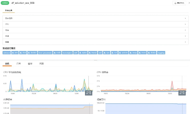This screenshot has height=114, width=190.
Task: Open the diskio integration tag
Action: pyautogui.click(x=152, y=53)
